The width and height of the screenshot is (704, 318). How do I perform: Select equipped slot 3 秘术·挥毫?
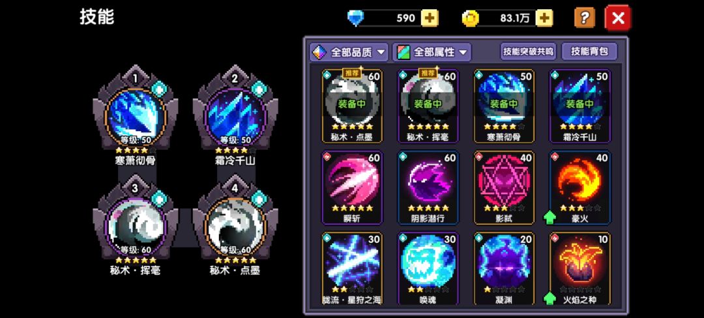(135, 225)
